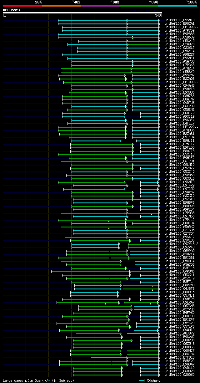Select the UniRef100_Q9ZV48-2 label
This screenshot has width=200, height=383.
181,244
